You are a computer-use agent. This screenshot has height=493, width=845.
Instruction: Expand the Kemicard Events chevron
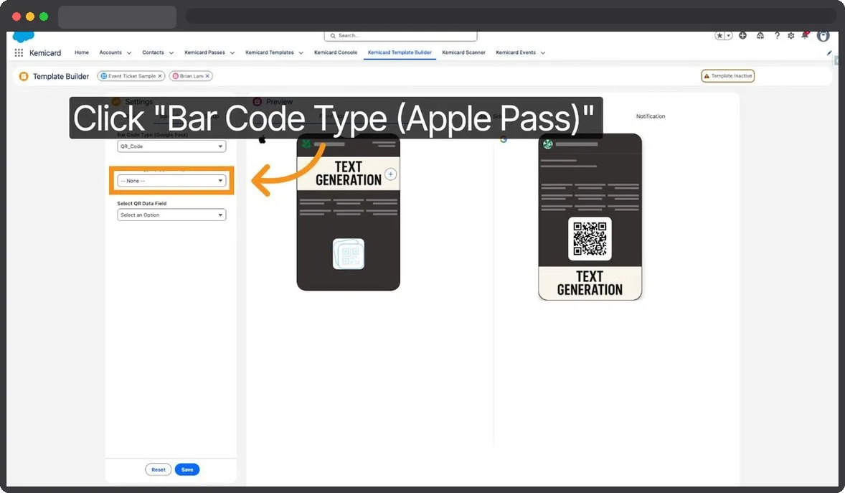(543, 53)
